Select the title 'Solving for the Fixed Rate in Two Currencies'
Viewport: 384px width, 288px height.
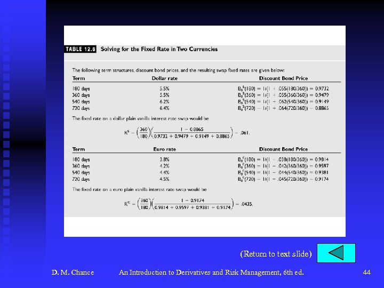159,49
